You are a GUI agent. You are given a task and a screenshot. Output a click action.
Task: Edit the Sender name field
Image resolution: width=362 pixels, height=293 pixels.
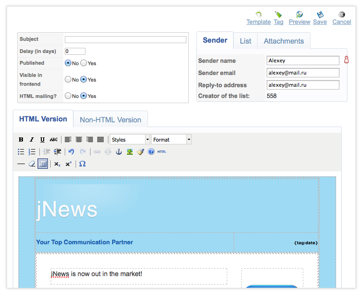click(x=303, y=60)
